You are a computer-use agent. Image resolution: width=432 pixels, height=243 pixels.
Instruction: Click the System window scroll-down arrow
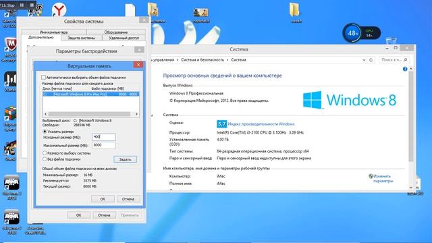click(411, 188)
